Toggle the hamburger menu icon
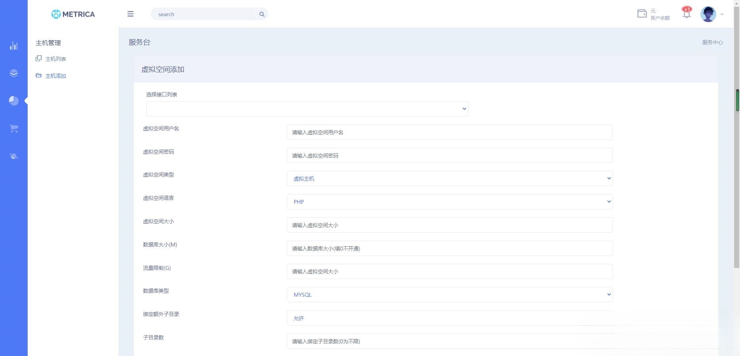The height and width of the screenshot is (356, 740). [x=130, y=14]
